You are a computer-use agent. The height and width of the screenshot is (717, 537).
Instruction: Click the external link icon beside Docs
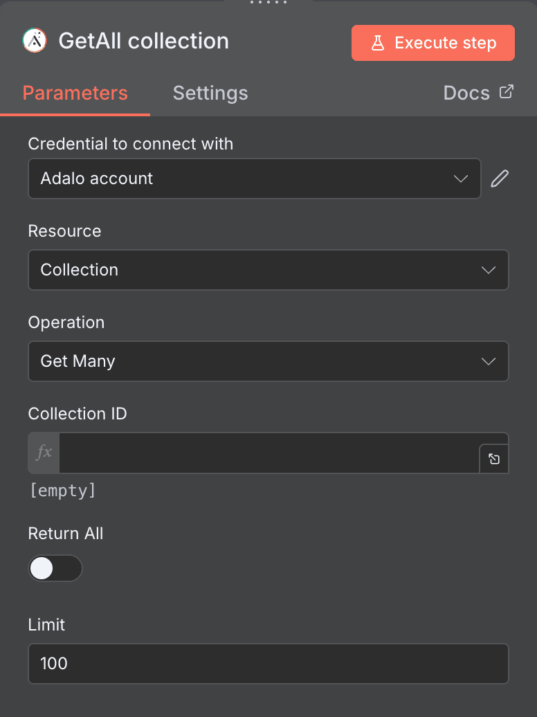(507, 91)
